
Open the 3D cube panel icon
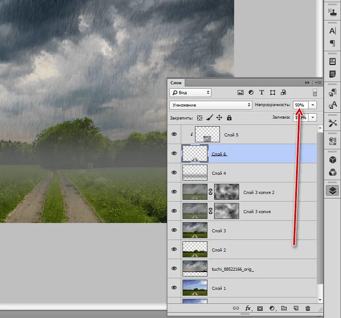(332, 160)
